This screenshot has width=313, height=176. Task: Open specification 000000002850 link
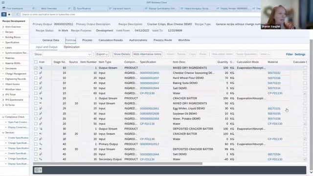click(x=150, y=73)
